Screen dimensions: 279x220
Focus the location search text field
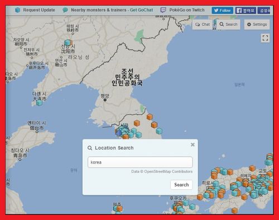(140, 162)
